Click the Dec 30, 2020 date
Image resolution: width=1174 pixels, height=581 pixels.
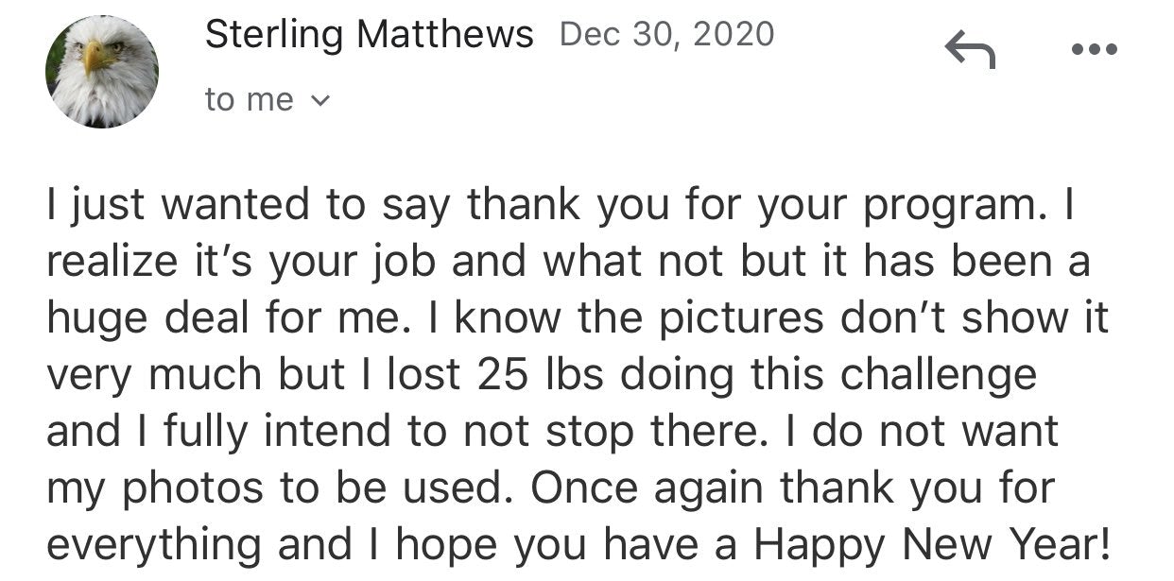point(666,35)
